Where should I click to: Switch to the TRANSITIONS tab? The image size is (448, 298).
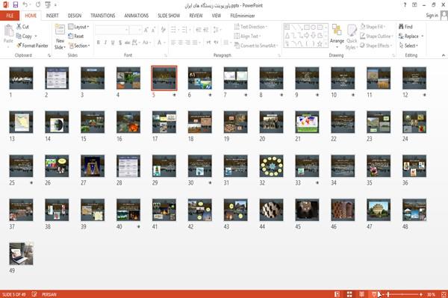(103, 16)
